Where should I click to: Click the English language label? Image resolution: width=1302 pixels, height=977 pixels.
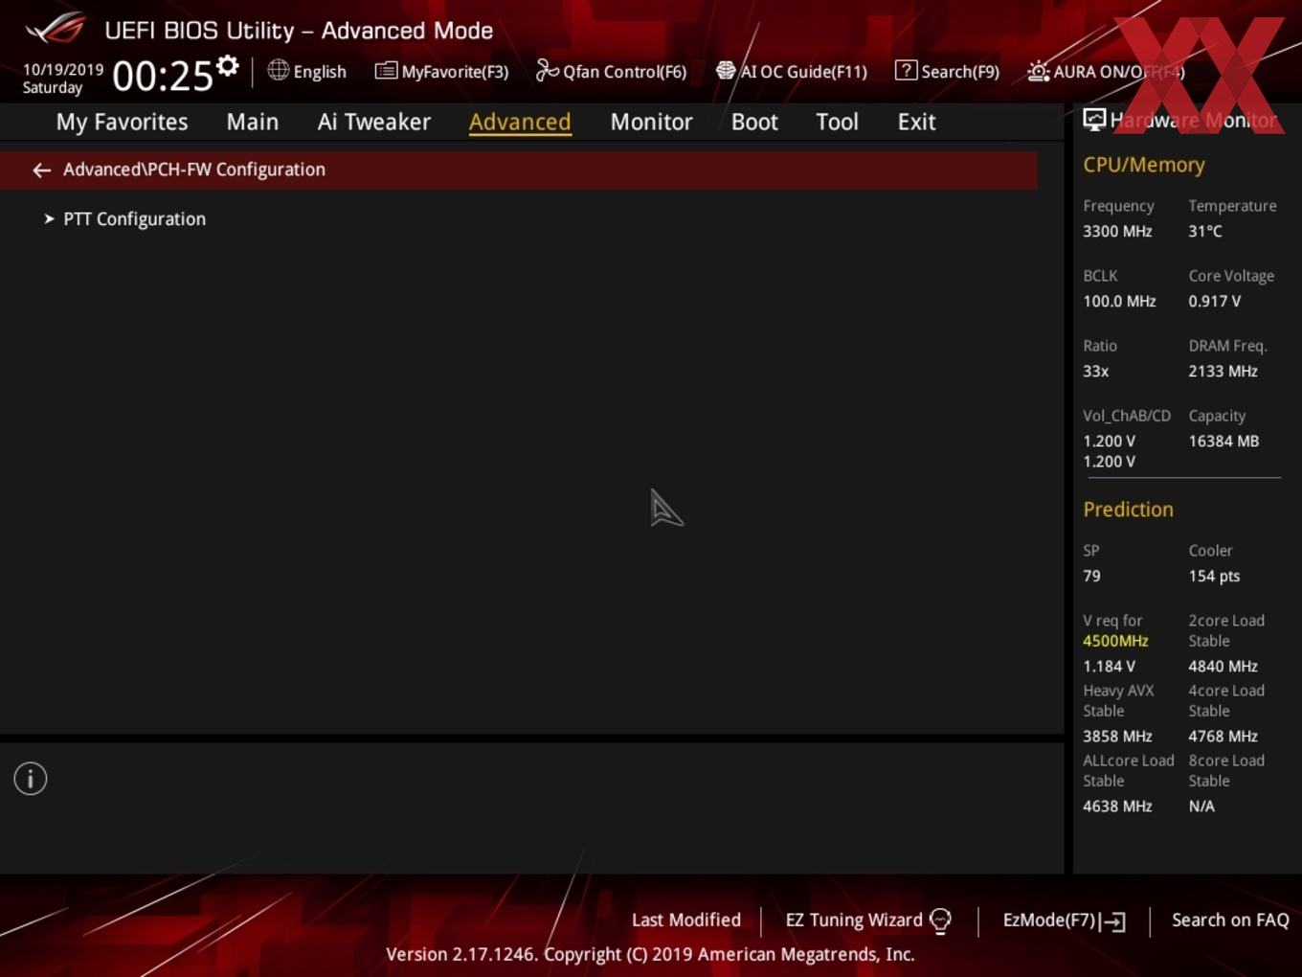(320, 72)
